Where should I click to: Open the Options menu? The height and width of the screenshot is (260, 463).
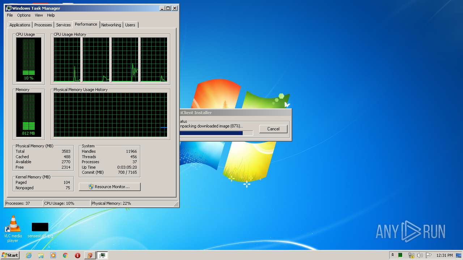click(24, 15)
